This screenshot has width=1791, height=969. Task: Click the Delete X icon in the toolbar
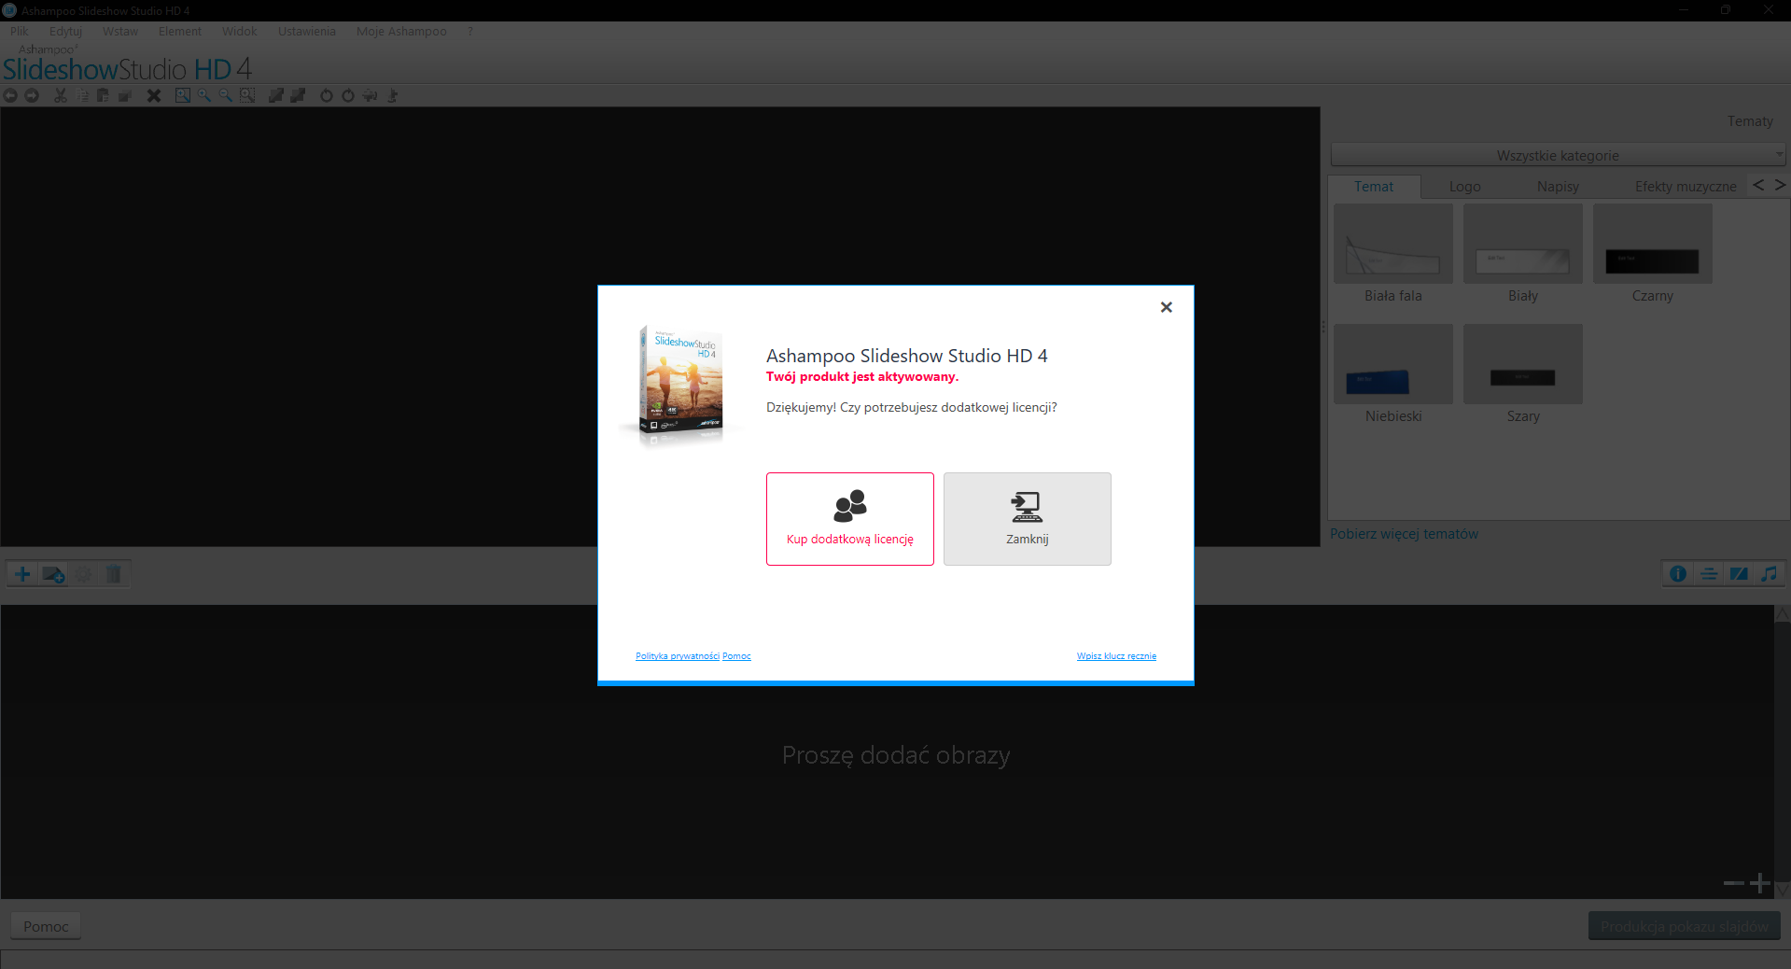154,95
